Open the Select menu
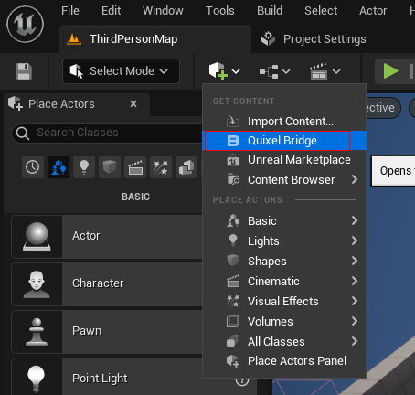 click(x=321, y=11)
